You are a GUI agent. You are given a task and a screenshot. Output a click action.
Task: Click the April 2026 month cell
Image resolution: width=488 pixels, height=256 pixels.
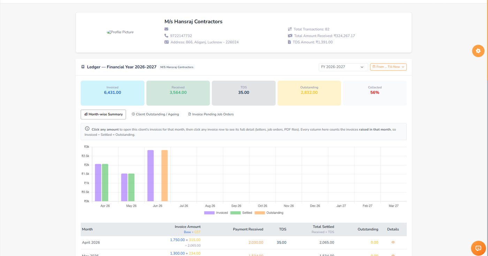point(91,242)
